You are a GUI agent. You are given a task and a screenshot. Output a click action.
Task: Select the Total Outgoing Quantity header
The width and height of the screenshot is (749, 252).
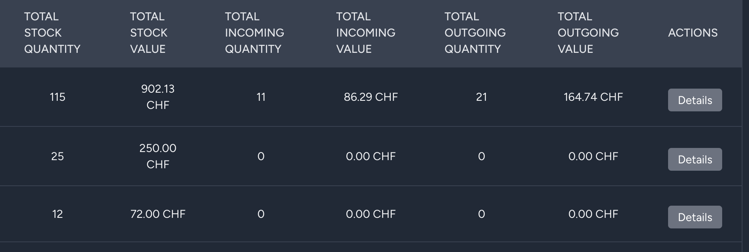[x=475, y=33]
